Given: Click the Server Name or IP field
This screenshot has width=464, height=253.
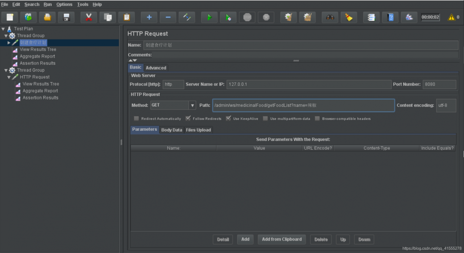Looking at the screenshot, I should [x=308, y=84].
